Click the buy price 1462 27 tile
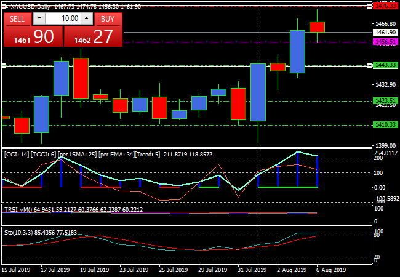Image resolution: width=400 pixels, height=277 pixels. pyautogui.click(x=93, y=37)
